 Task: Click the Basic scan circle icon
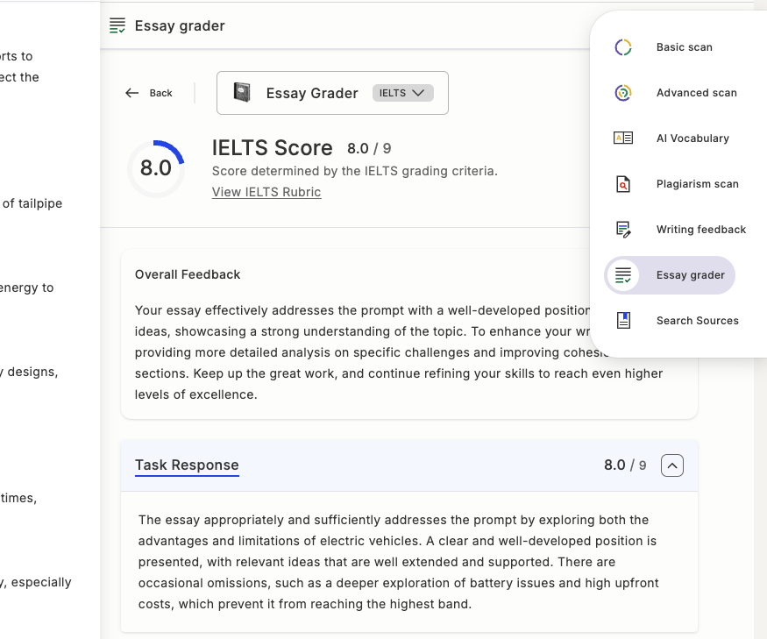[623, 47]
